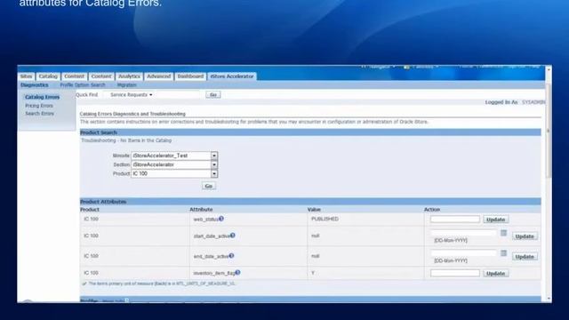Click IC 100 in the web_status row
Screen dimensions: 569x320
pyautogui.click(x=91, y=219)
